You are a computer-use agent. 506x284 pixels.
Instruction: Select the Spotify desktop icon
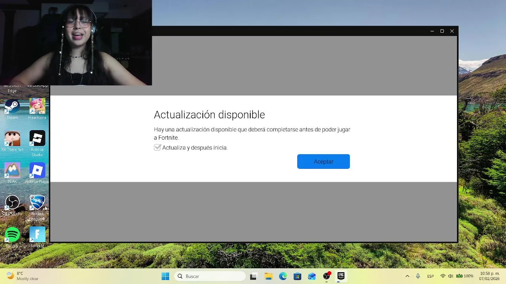[12, 237]
